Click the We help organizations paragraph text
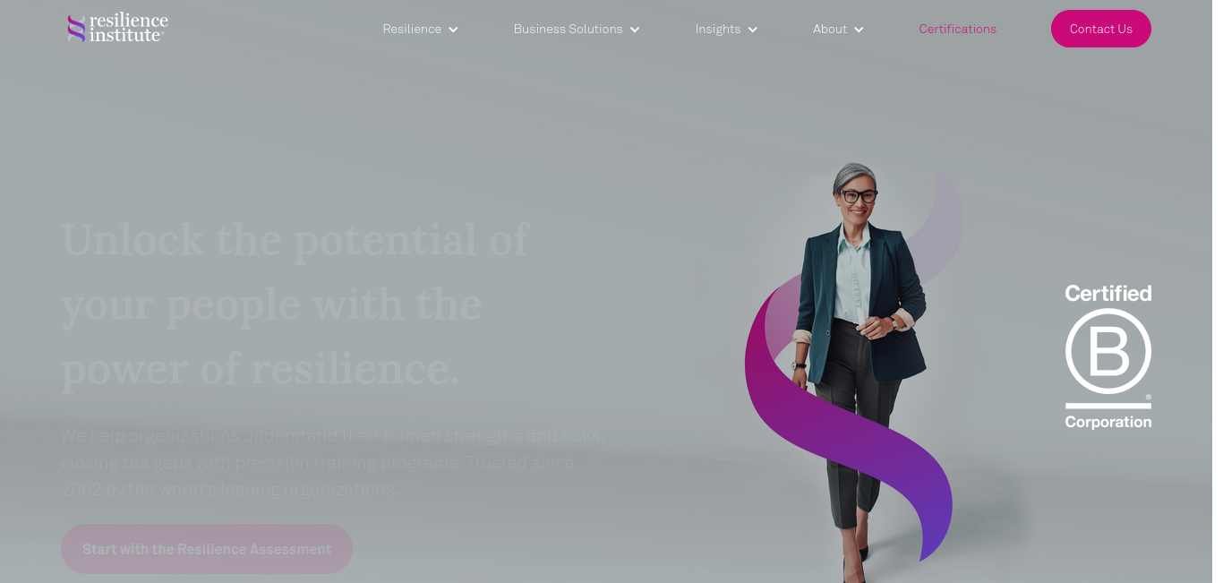This screenshot has height=583, width=1223. (x=331, y=462)
